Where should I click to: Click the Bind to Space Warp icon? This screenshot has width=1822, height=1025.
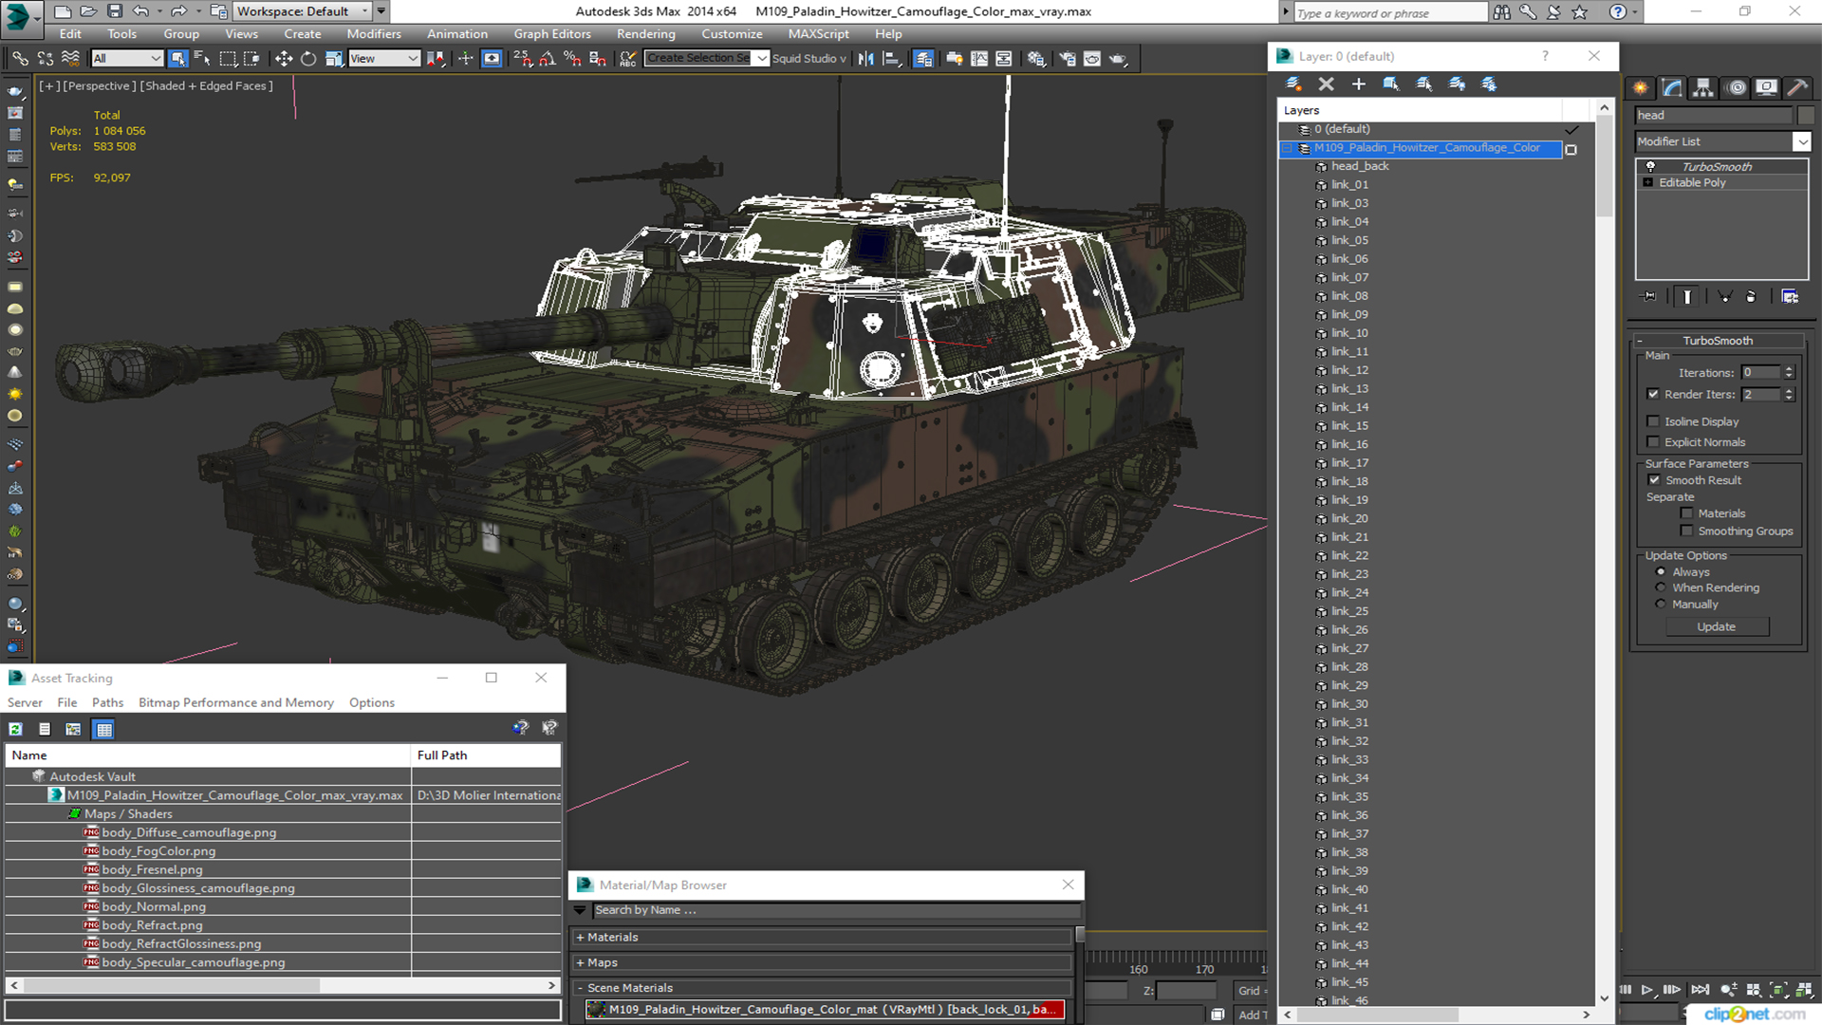pyautogui.click(x=70, y=59)
